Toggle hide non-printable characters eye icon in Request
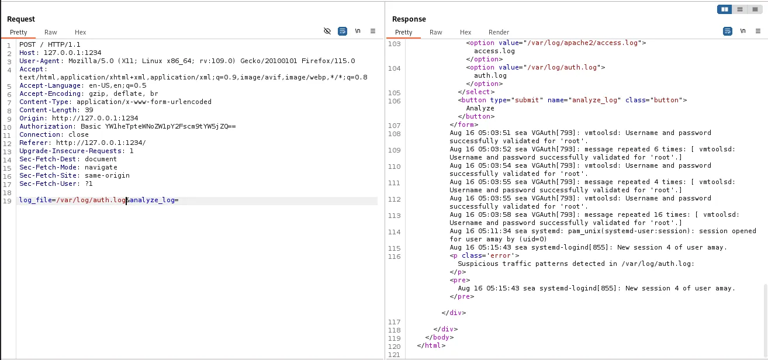Screen dimensions: 768x360 click(327, 31)
